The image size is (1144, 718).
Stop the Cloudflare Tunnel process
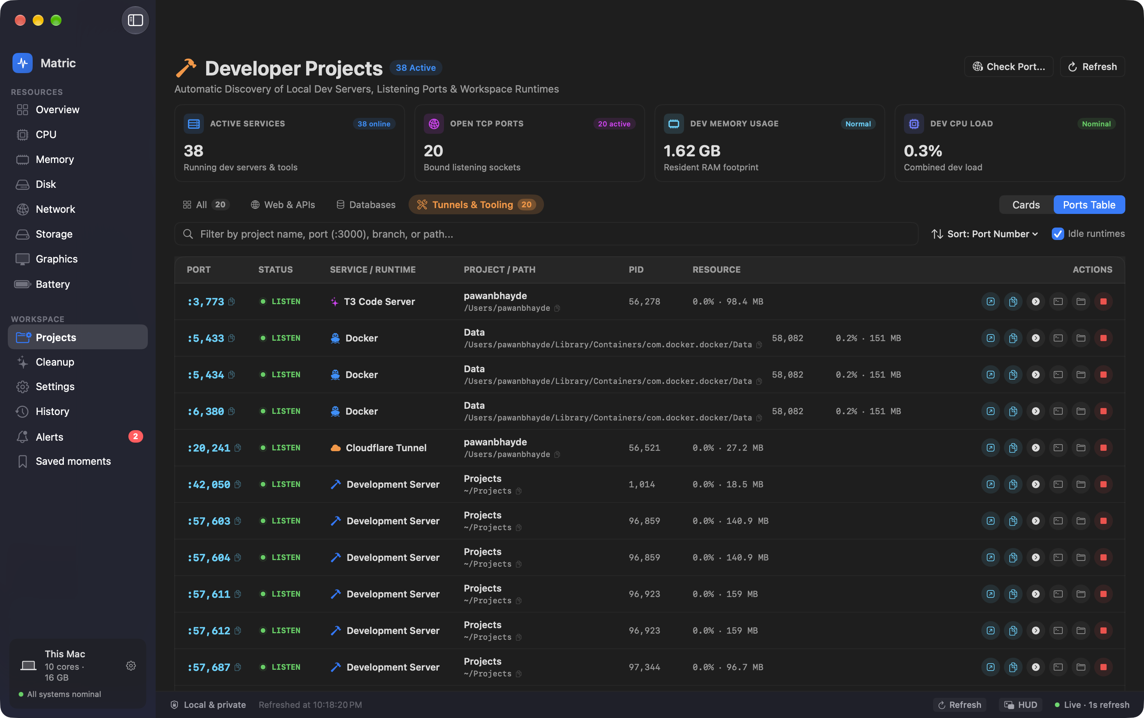tap(1103, 448)
